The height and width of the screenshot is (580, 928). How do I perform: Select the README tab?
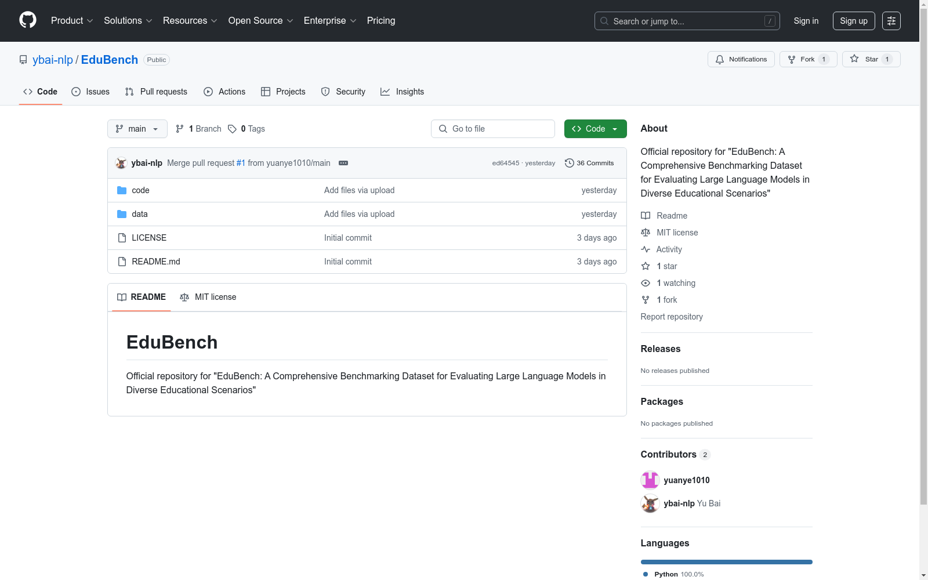point(142,297)
